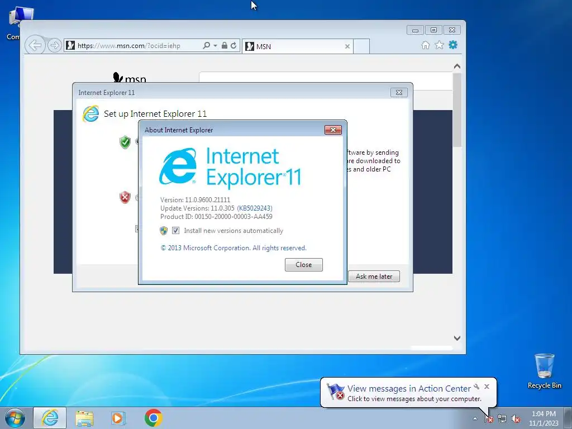The height and width of the screenshot is (429, 572).
Task: Click the network tray icon
Action: pos(502,419)
